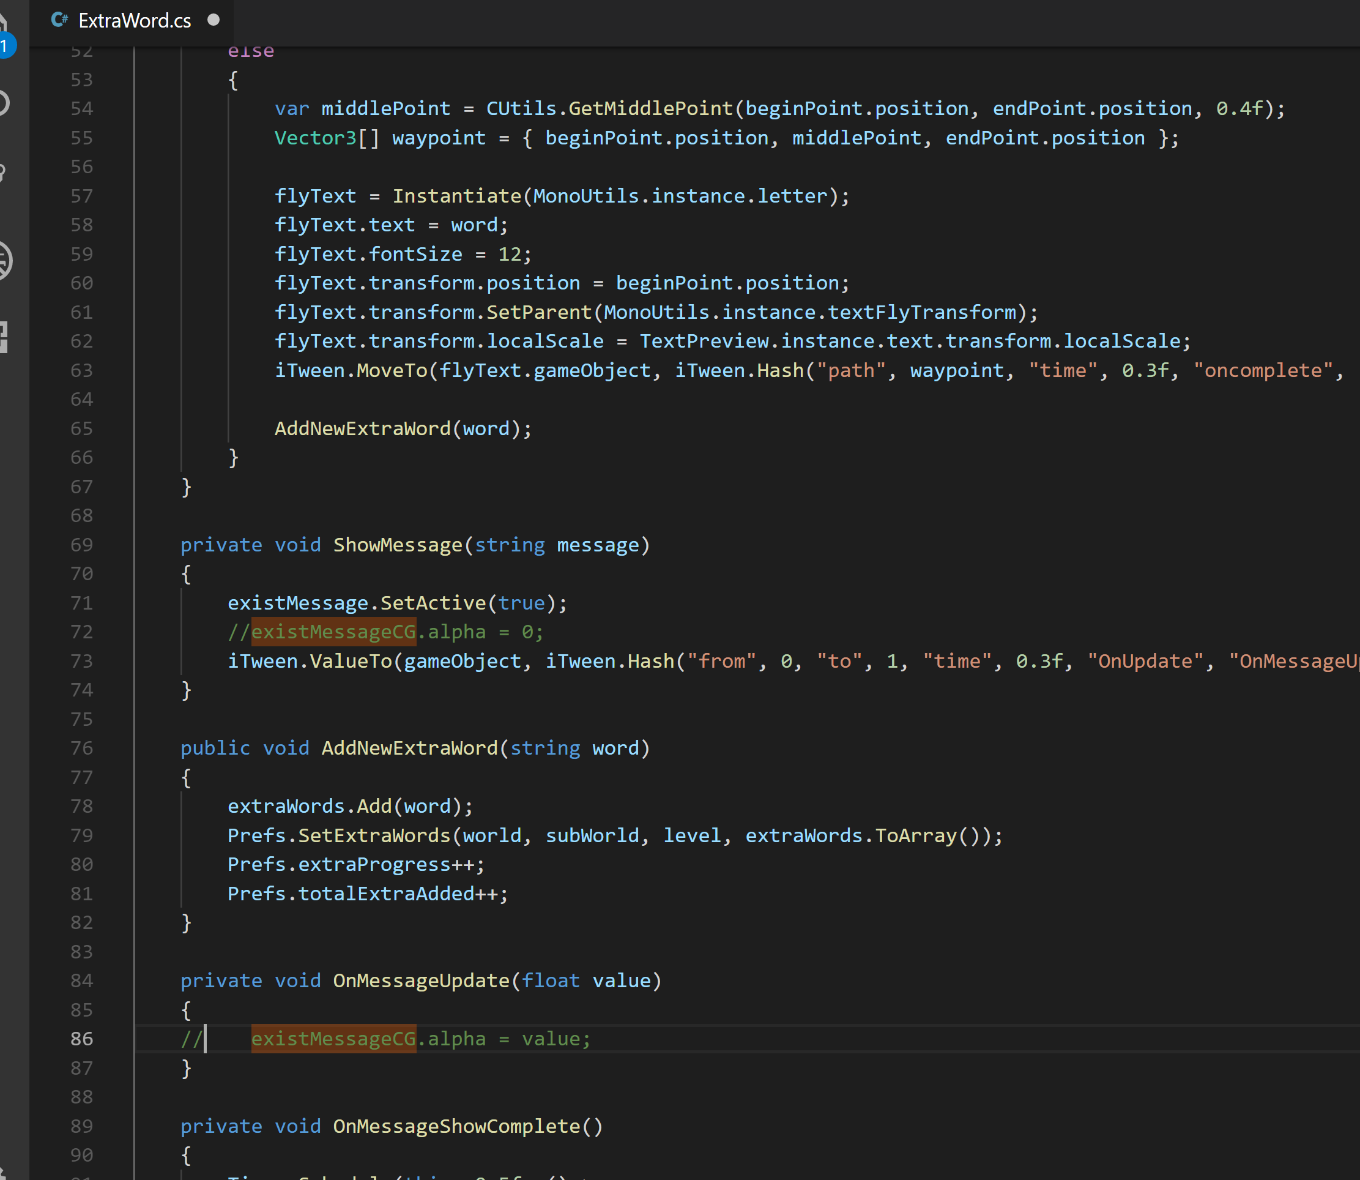The width and height of the screenshot is (1360, 1180).
Task: Open the Source Control view
Action: point(4,173)
